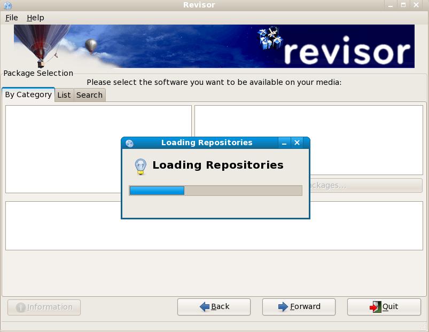Click the Revisor window title bar icon
429x332 pixels.
click(x=7, y=5)
